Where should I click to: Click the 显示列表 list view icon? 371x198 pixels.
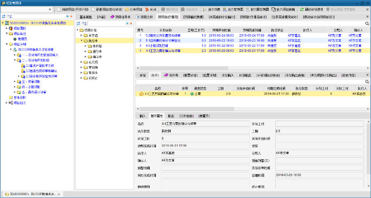[205, 9]
